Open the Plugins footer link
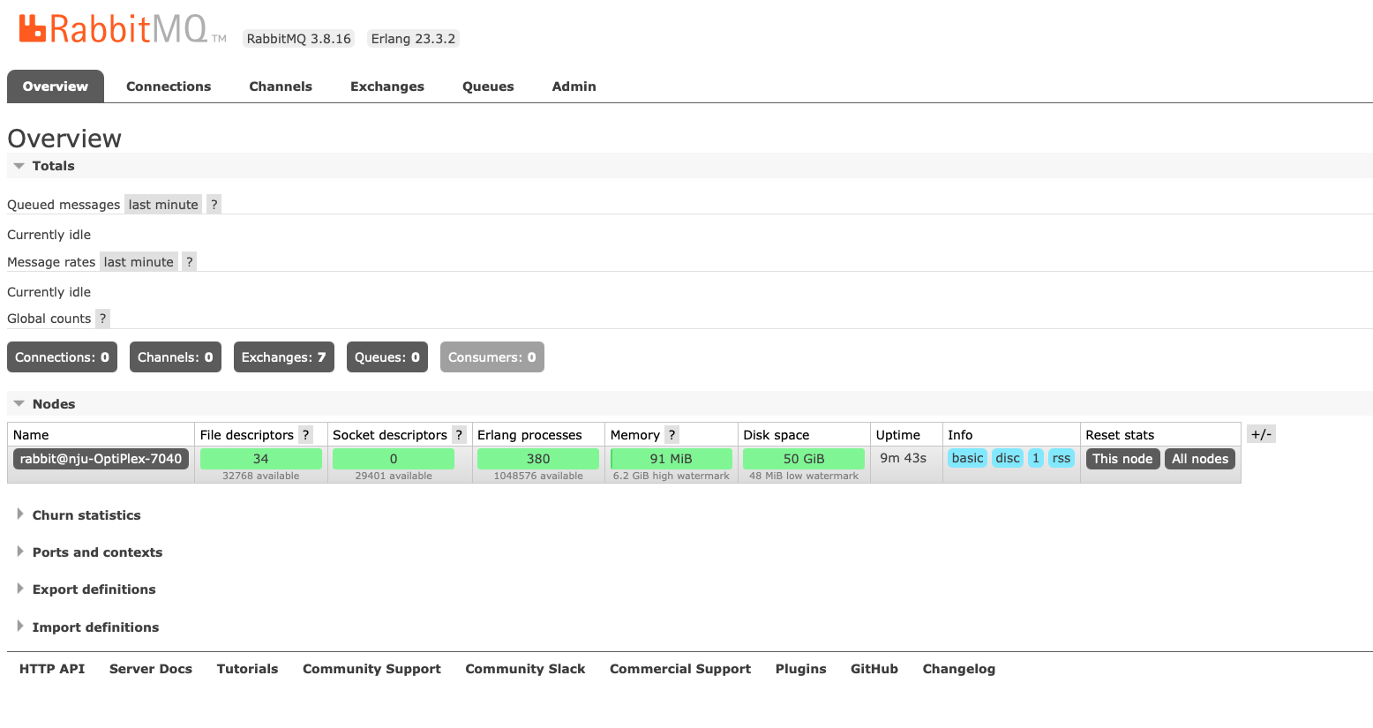1373x728 pixels. [x=801, y=669]
